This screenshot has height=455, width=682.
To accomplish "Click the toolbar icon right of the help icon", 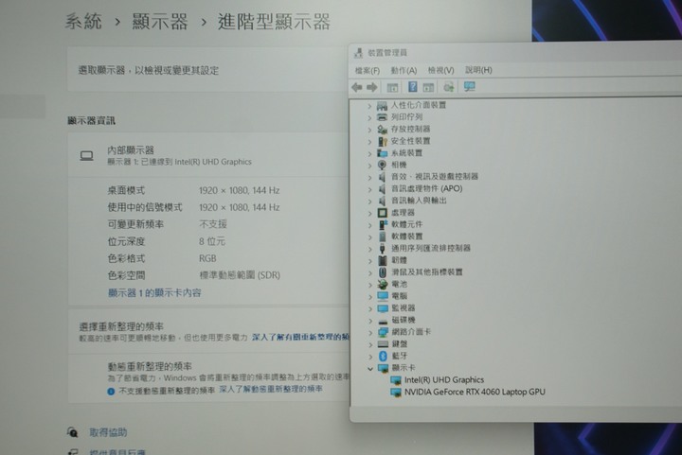I will pos(428,88).
